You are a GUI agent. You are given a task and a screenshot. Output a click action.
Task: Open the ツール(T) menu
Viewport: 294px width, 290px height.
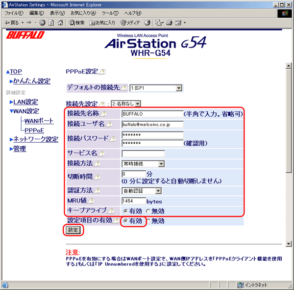(110, 13)
